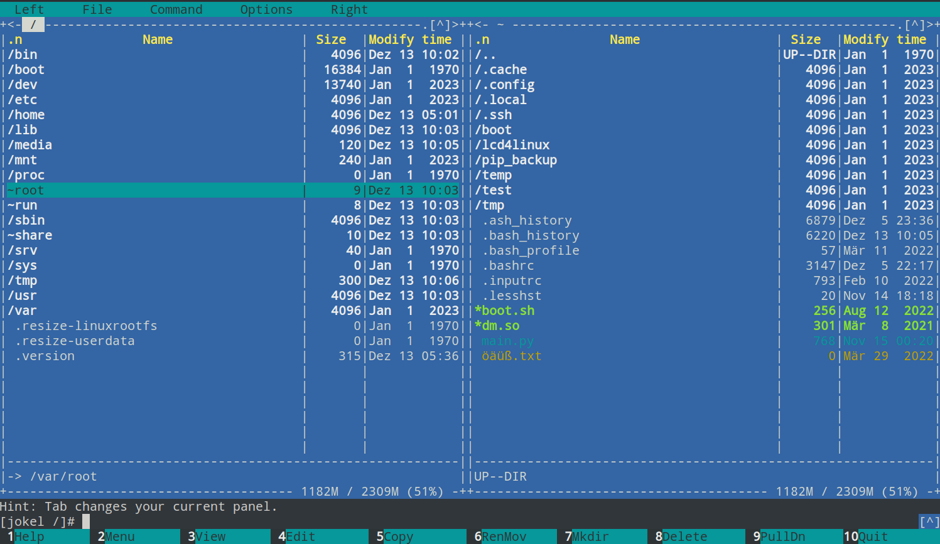
Task: Open the left panel .n sort order indicator
Action: 15,40
